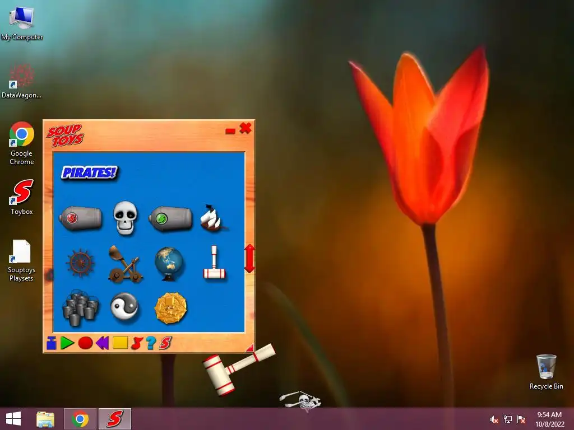Screen dimensions: 574x430
Task: Click the Souptoys taskbar button
Action: pyautogui.click(x=114, y=419)
